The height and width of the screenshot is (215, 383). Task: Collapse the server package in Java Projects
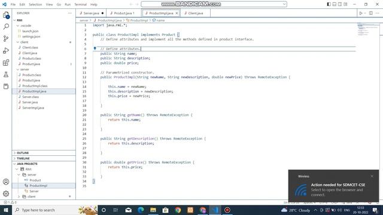(19, 175)
